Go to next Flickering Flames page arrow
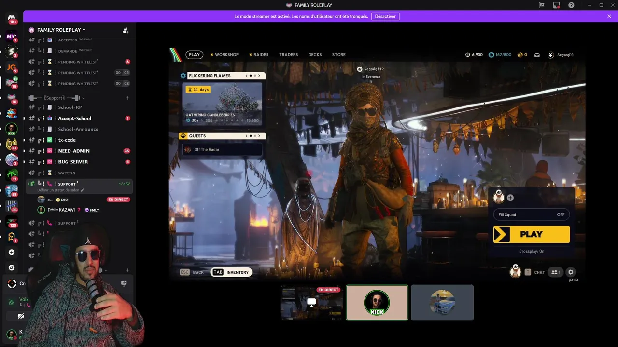Screen dimensions: 618x347 tap(259, 76)
